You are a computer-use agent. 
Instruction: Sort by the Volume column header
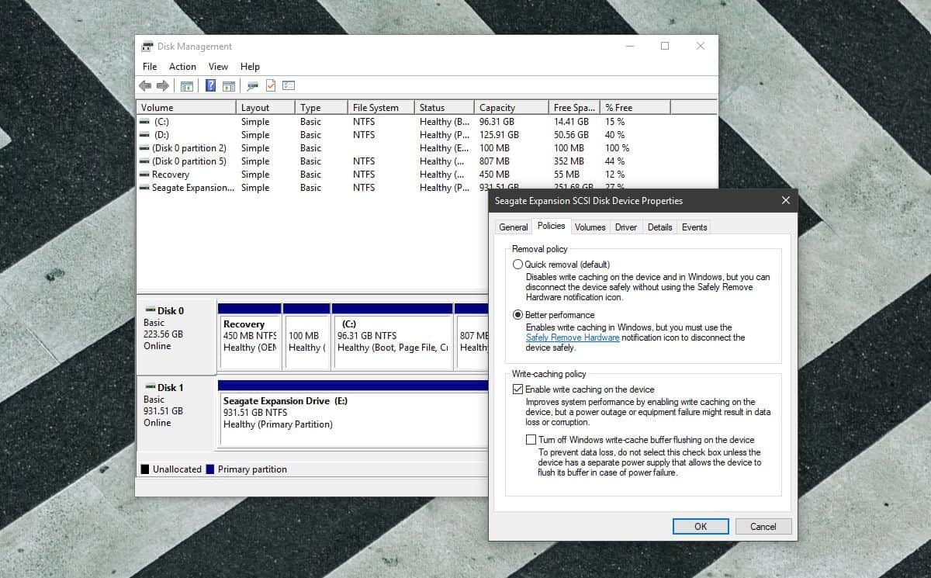pos(186,108)
